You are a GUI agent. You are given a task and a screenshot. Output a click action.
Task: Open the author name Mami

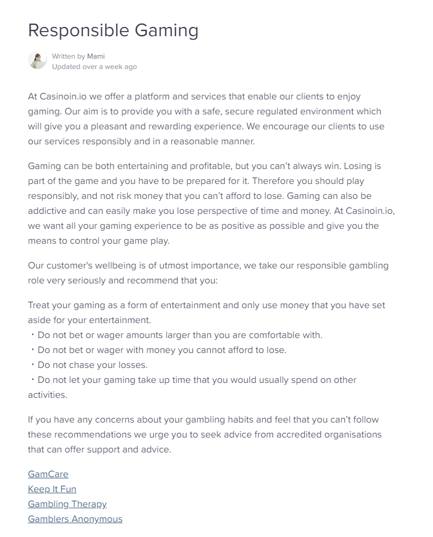[x=96, y=56]
